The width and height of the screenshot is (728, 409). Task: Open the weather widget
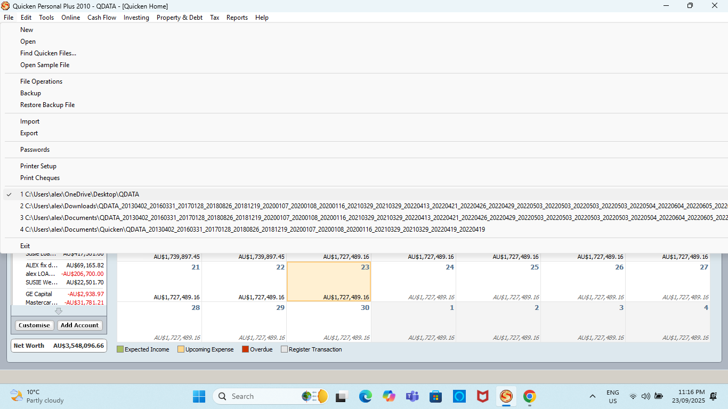point(37,396)
